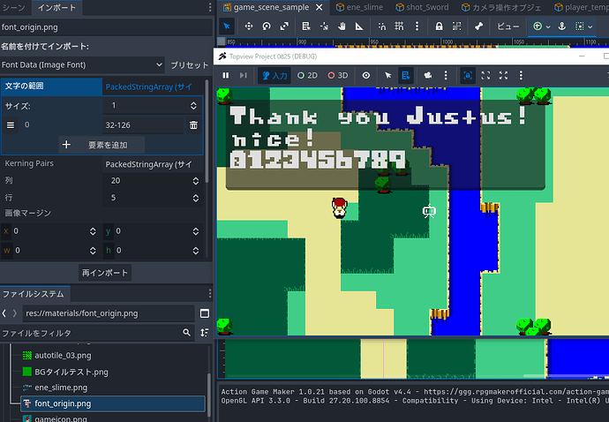Open three-dot menu next to camera icon
Screen dimensions: 609x422
446,75
